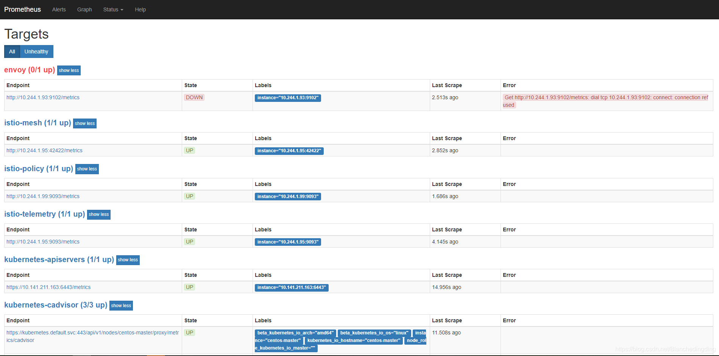
Task: Click istio-telemetry last scrape 4.145s ago
Action: click(x=445, y=242)
